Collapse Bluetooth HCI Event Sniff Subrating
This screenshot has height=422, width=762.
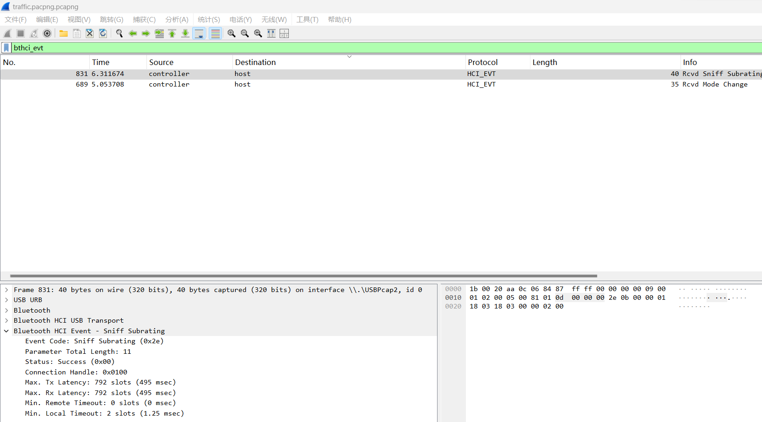pyautogui.click(x=6, y=331)
